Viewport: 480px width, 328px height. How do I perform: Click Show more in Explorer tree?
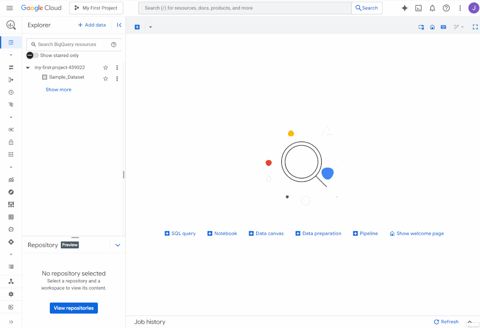pyautogui.click(x=59, y=90)
